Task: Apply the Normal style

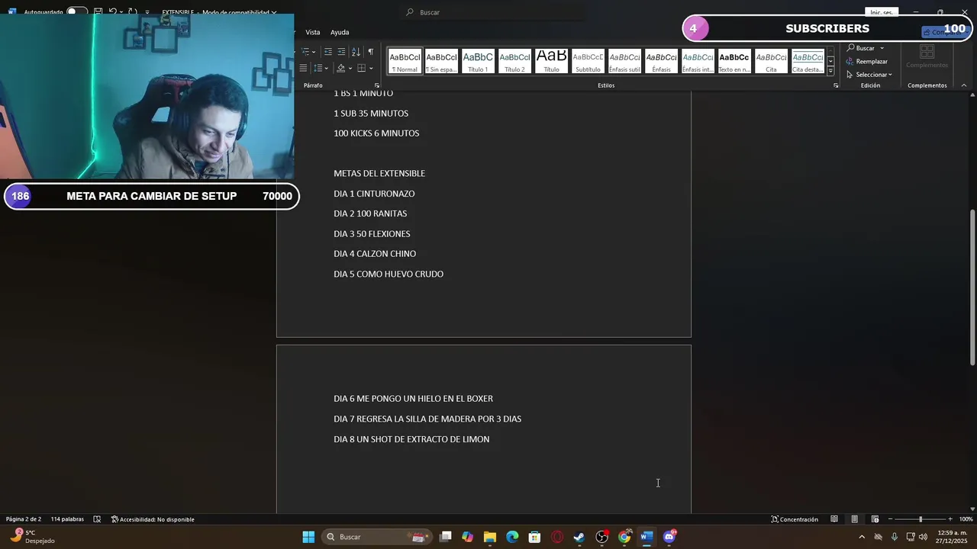Action: point(405,61)
